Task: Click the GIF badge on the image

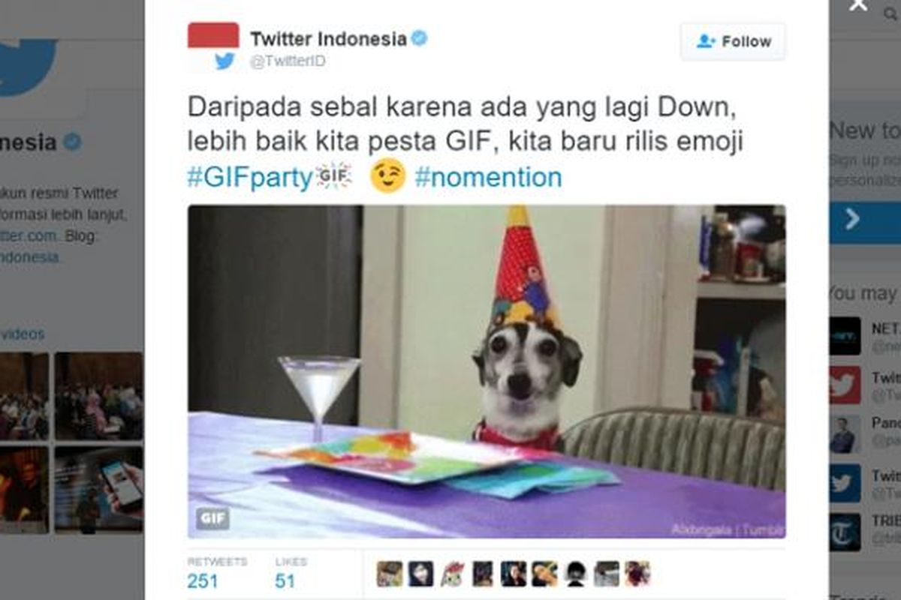Action: [212, 518]
